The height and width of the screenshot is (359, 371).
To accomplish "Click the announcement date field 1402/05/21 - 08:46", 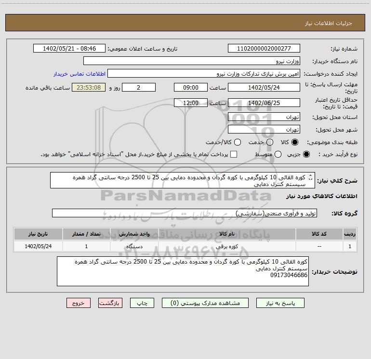I will pos(69,48).
